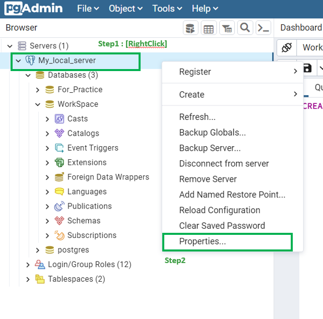The width and height of the screenshot is (323, 319).
Task: Select Remove Server entry
Action: click(233, 179)
